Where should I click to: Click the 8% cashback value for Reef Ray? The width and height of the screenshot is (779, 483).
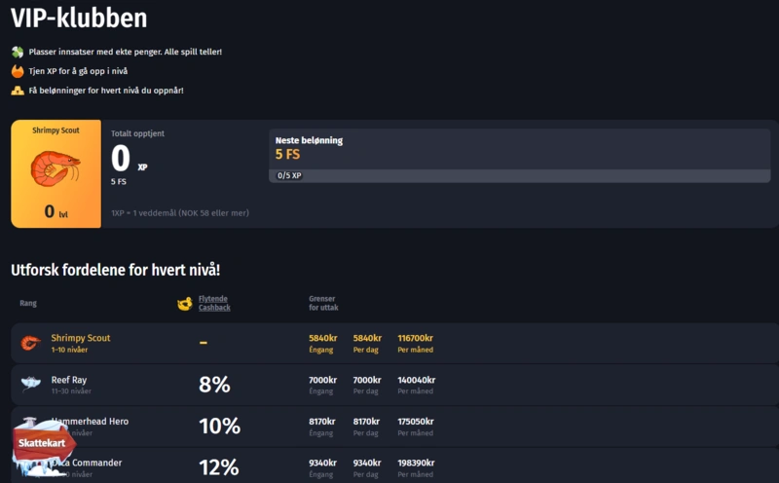point(214,385)
